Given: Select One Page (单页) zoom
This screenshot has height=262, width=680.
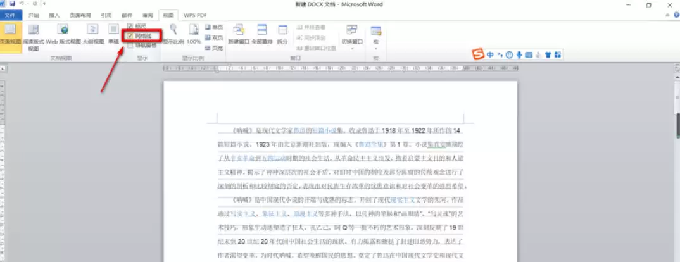Looking at the screenshot, I should tap(214, 27).
